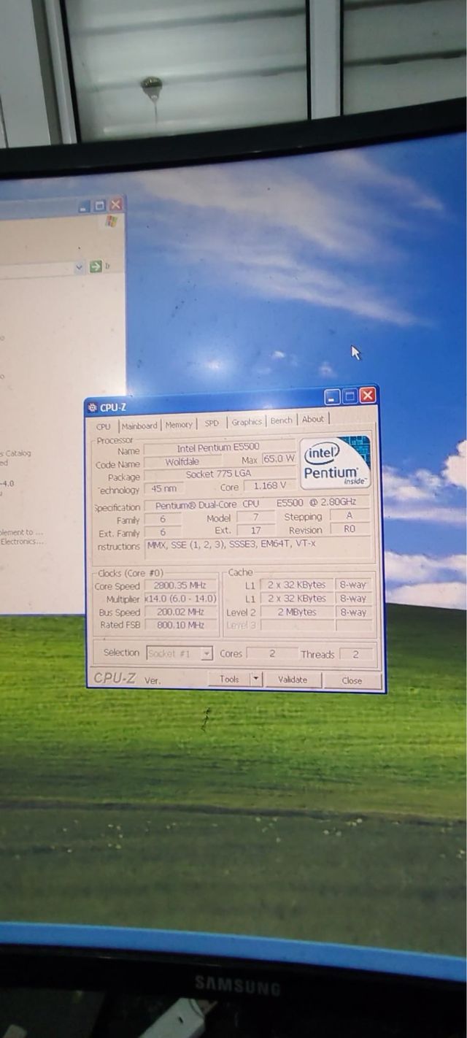Click the Cores count value
Screen dimensions: 467x1038
(272, 654)
